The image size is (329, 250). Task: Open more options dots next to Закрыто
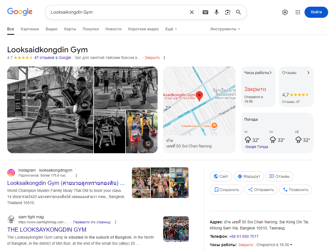tap(164, 58)
